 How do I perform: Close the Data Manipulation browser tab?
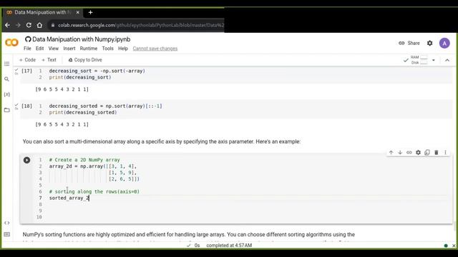click(78, 12)
